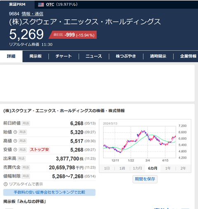Image resolution: width=198 pixels, height=209 pixels.
Task: Select the 1日 chart period
Action: point(107,168)
